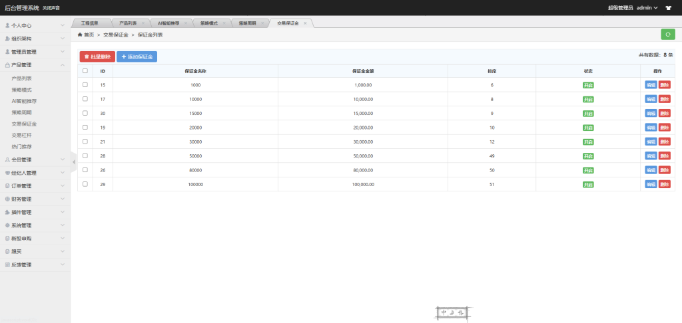Click the home icon in breadcrumb
Image resolution: width=682 pixels, height=323 pixels.
[80, 35]
